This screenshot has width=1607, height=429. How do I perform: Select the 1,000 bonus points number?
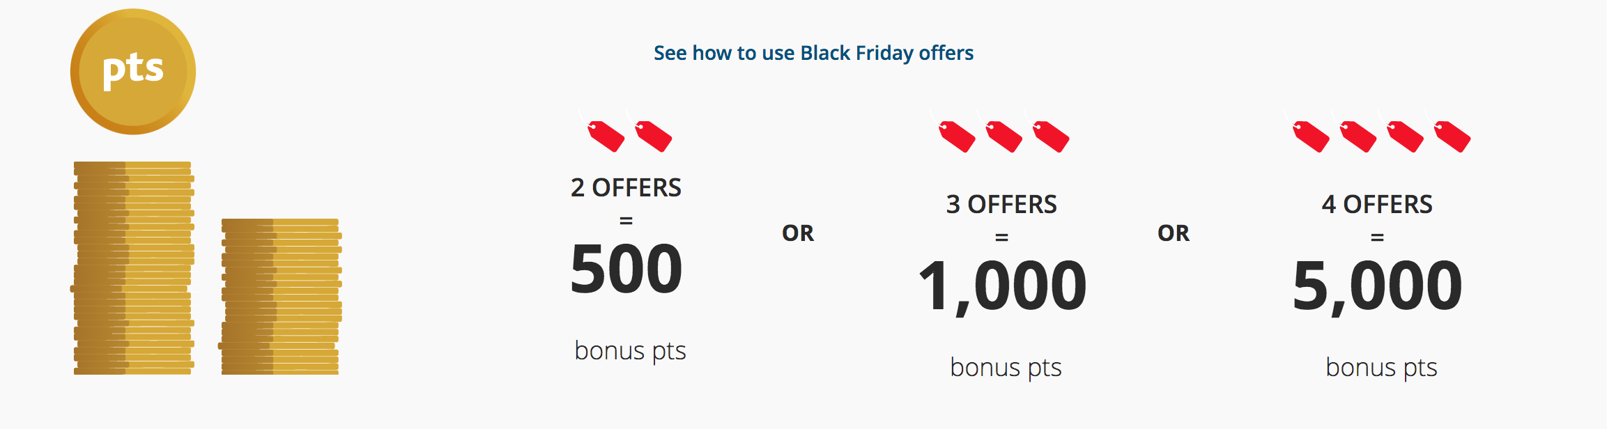[1002, 286]
